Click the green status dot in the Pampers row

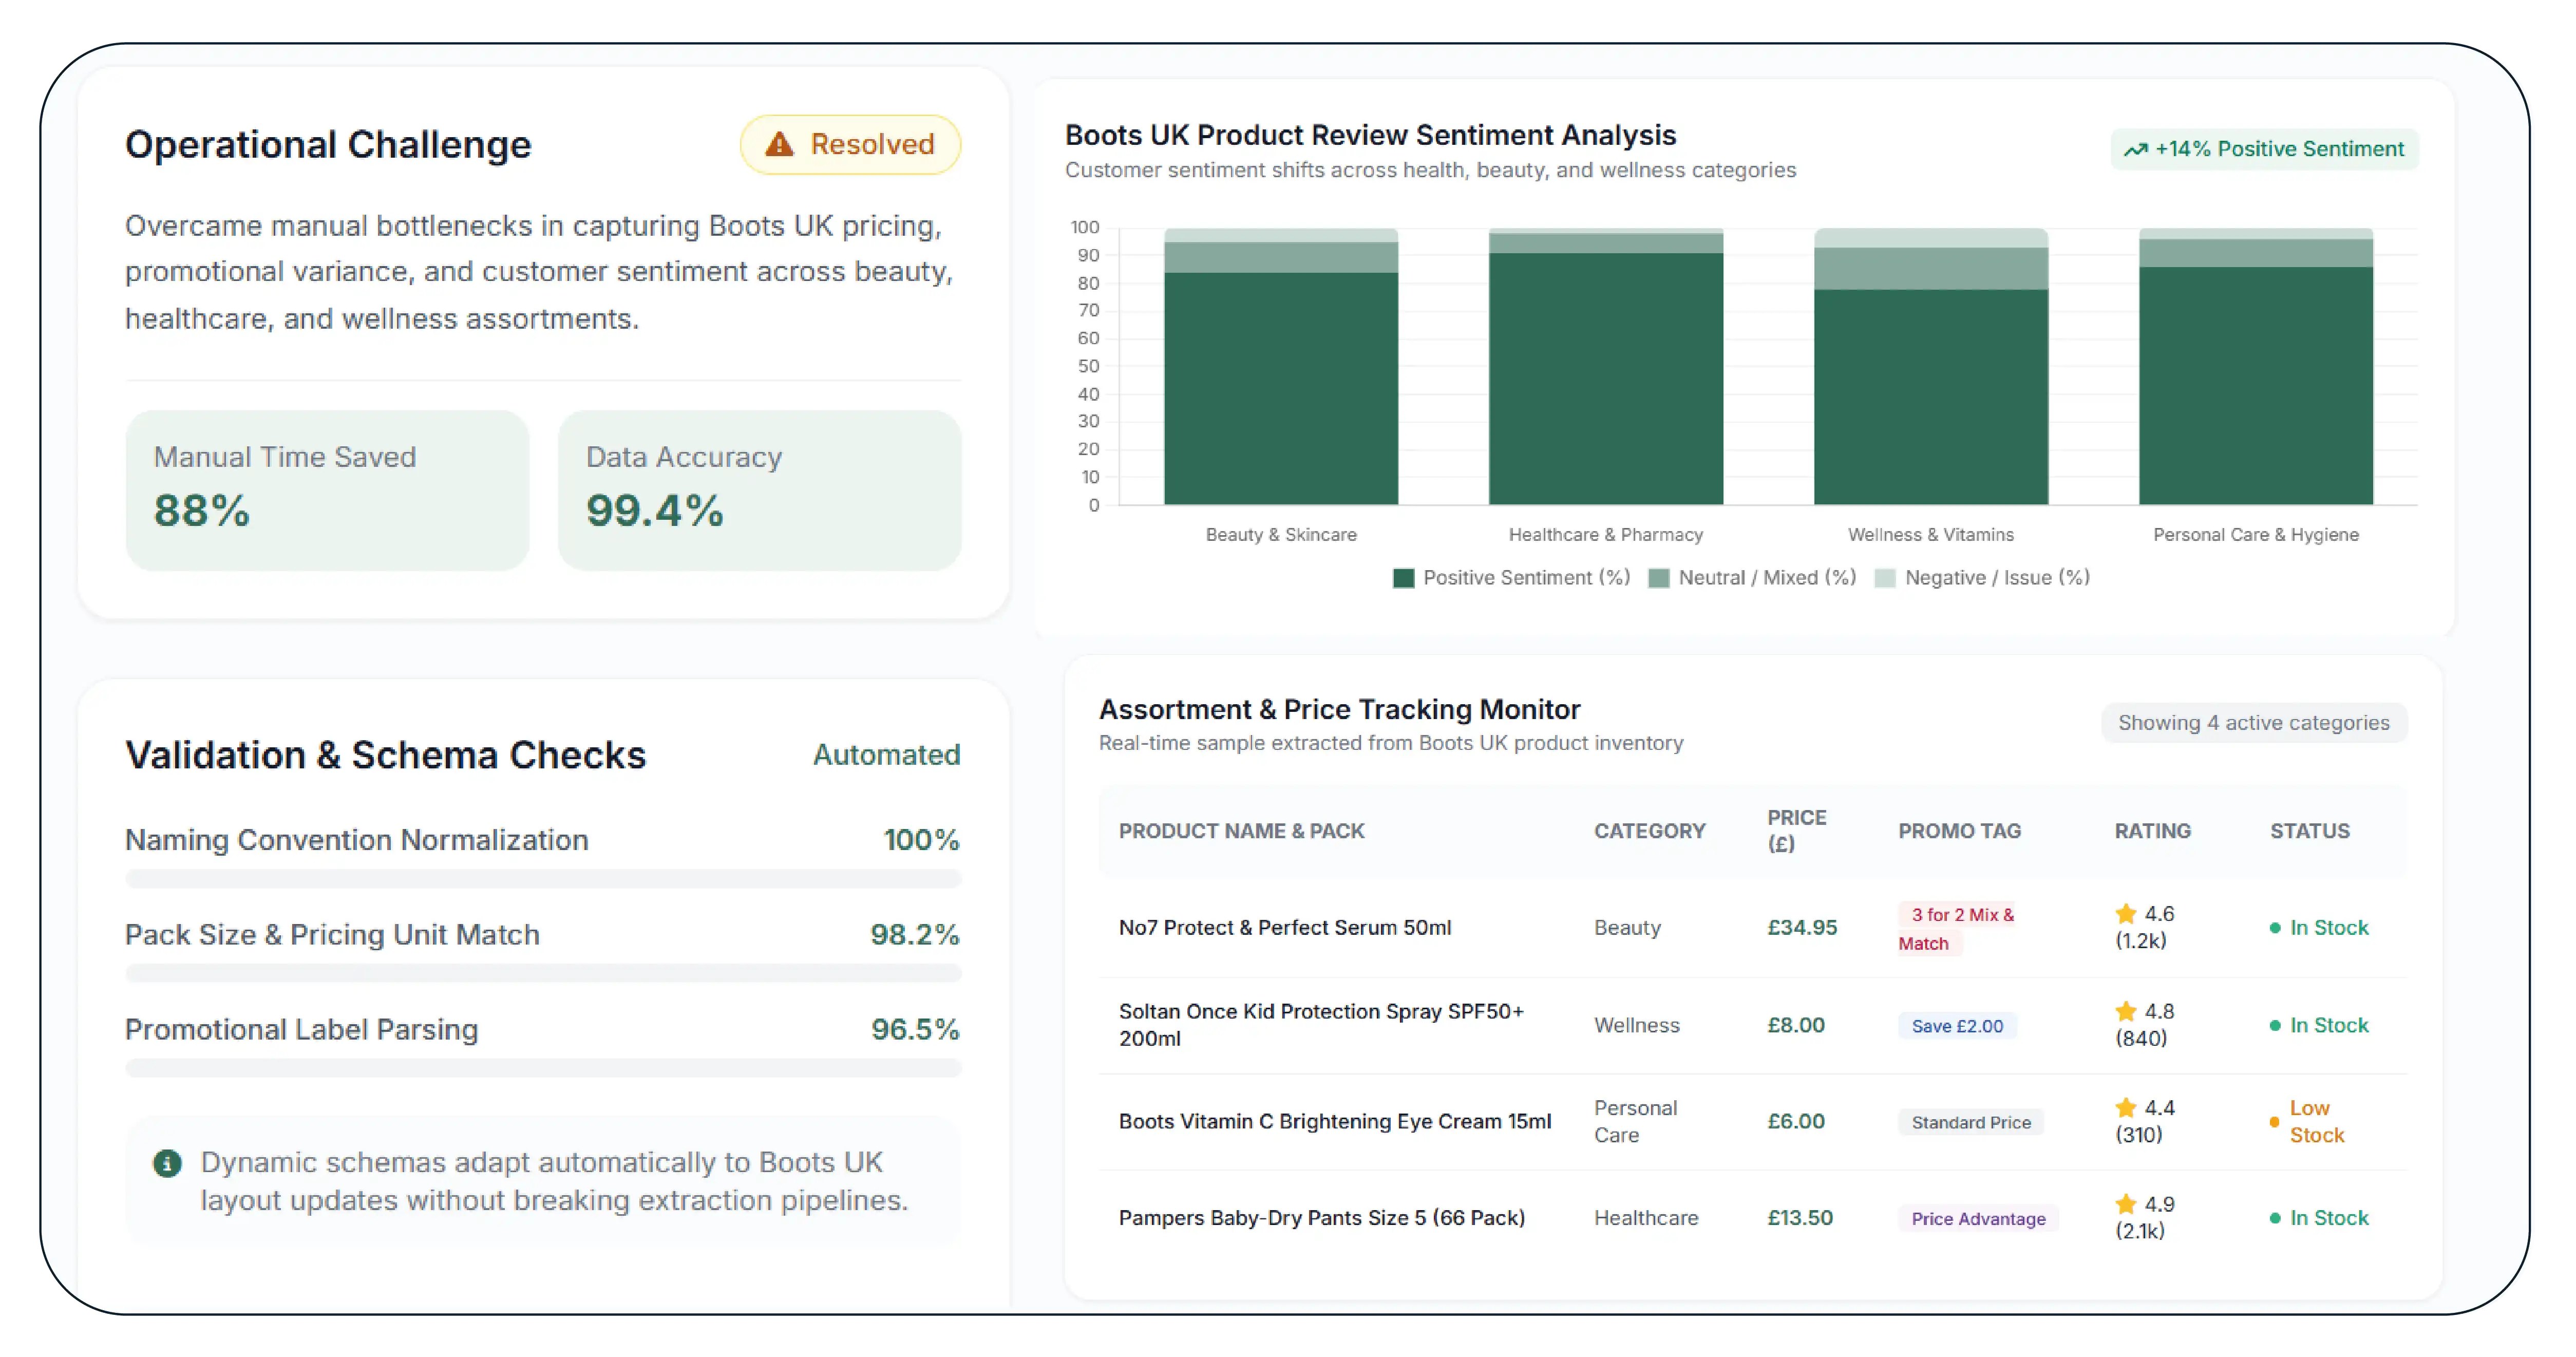pyautogui.click(x=2275, y=1218)
